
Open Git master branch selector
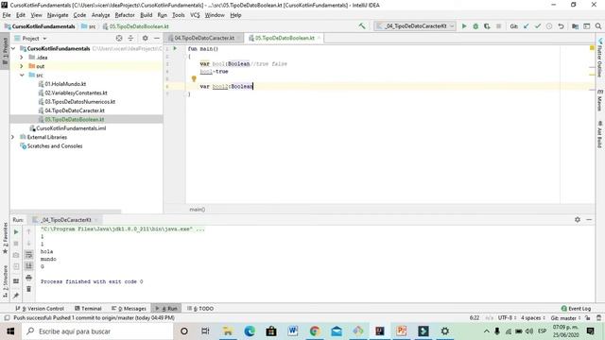(565, 318)
